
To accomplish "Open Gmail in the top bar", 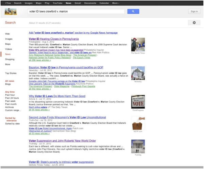I will coord(78,3).
